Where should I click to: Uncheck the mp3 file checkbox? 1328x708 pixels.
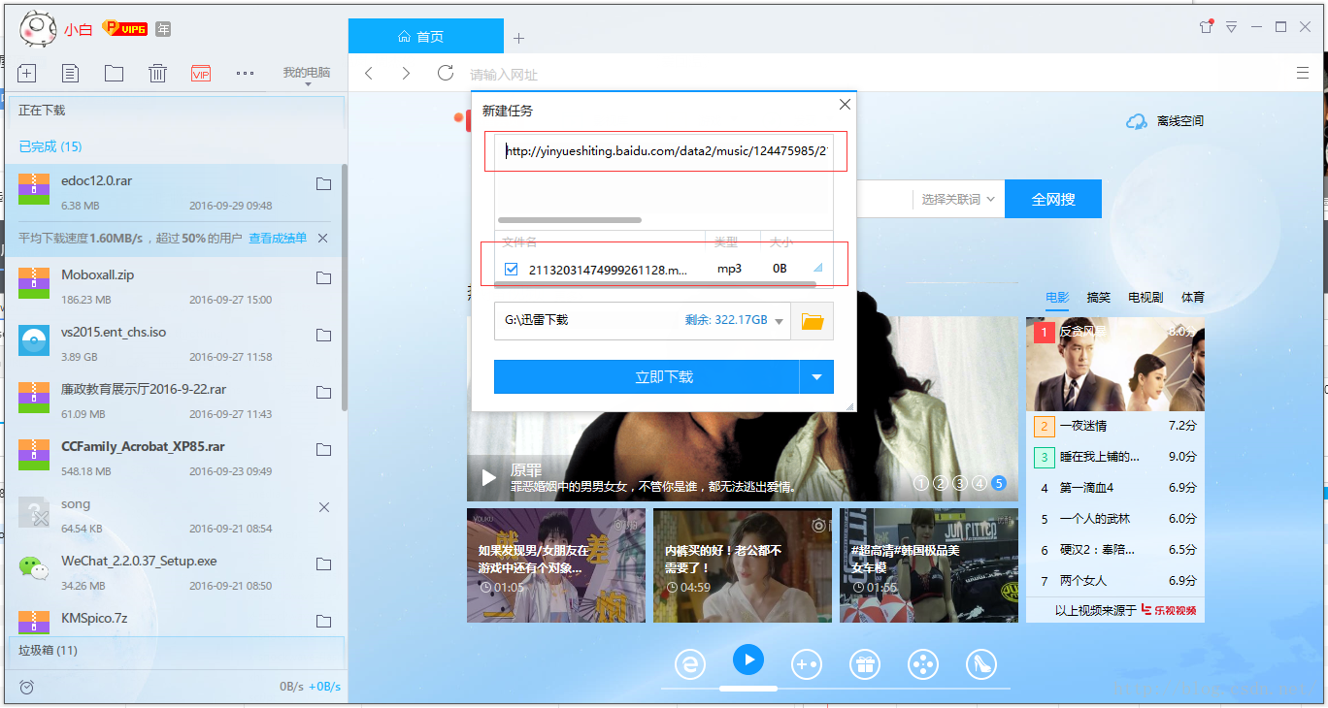click(x=512, y=269)
